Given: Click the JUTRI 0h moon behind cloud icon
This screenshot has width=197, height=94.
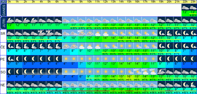Looking at the screenshot, I should [x=10, y=20].
